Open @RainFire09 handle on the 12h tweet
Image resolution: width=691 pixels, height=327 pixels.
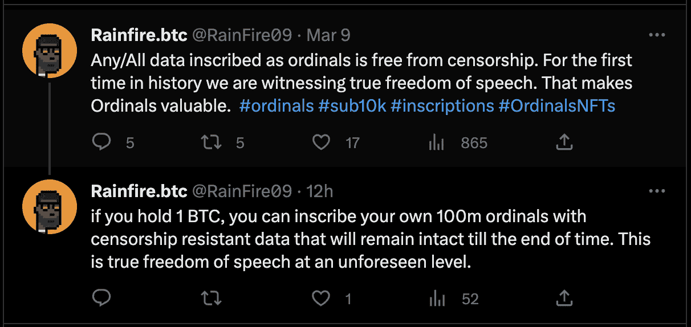pyautogui.click(x=242, y=191)
